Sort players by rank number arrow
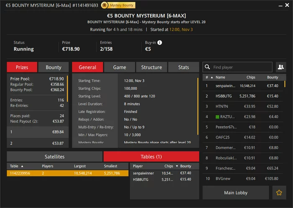The image size is (293, 208). tap(212, 77)
